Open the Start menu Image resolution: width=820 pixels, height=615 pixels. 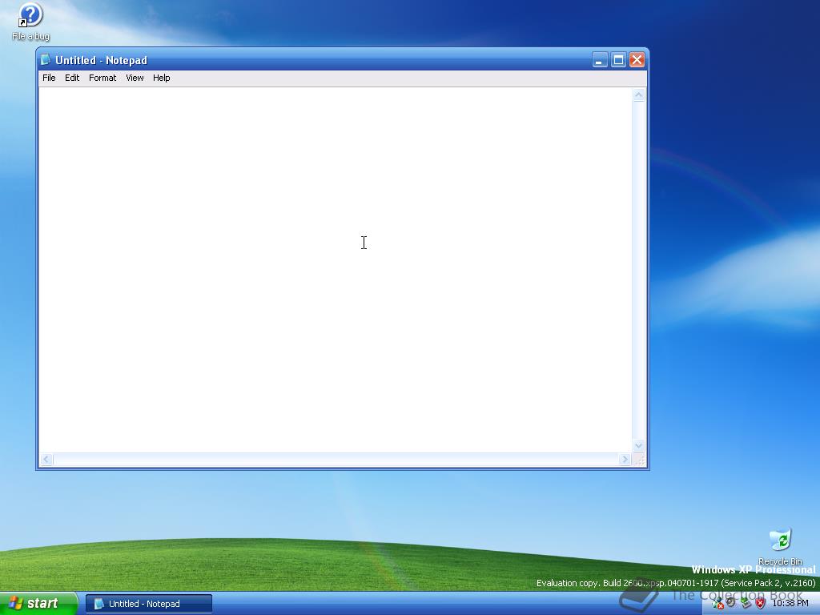pos(38,603)
